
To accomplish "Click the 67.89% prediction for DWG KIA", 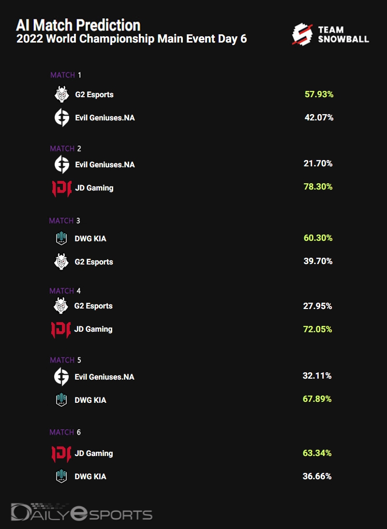I will (x=317, y=399).
